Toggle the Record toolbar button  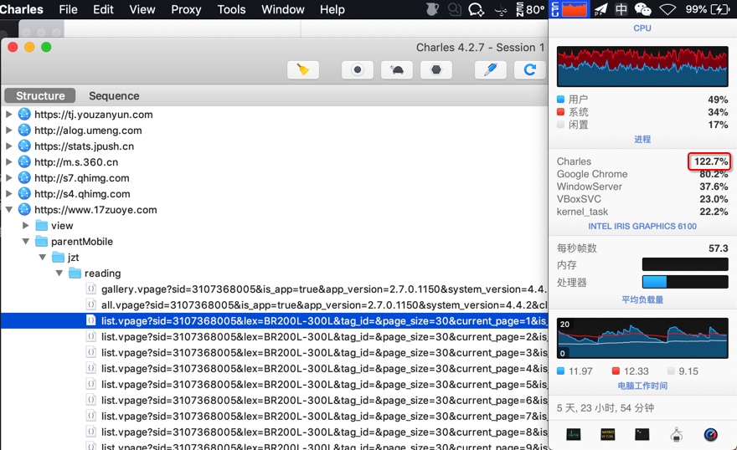(x=358, y=70)
